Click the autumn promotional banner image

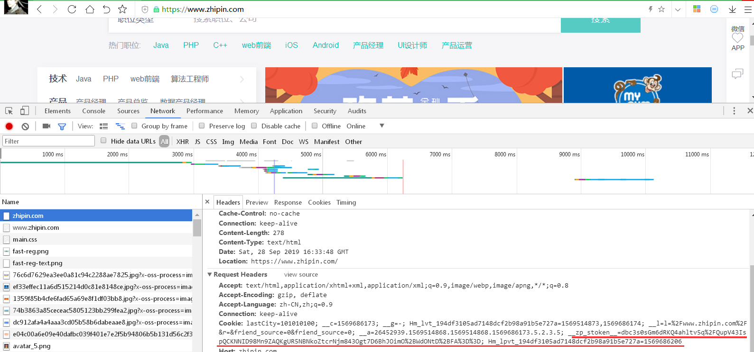click(x=414, y=85)
